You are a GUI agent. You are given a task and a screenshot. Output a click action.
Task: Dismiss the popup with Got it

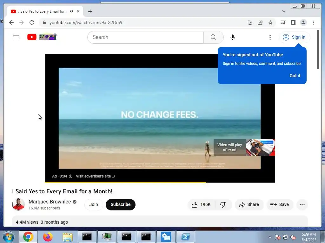[295, 76]
